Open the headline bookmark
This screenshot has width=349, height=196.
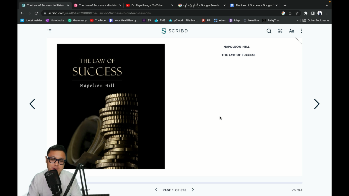[x=251, y=20]
